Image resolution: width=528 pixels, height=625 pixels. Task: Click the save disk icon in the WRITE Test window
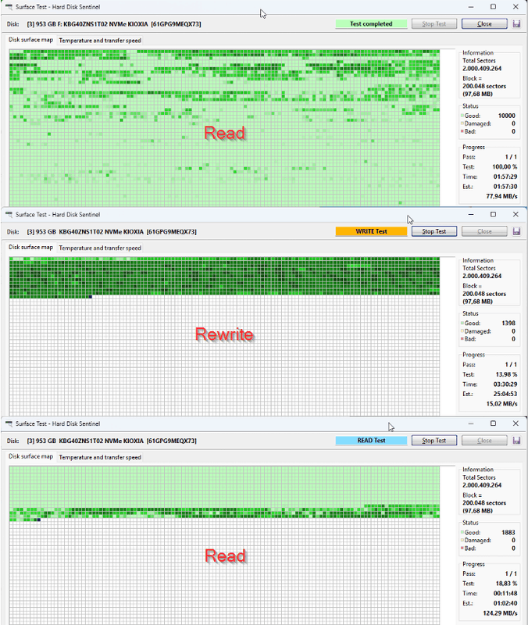[x=516, y=231]
